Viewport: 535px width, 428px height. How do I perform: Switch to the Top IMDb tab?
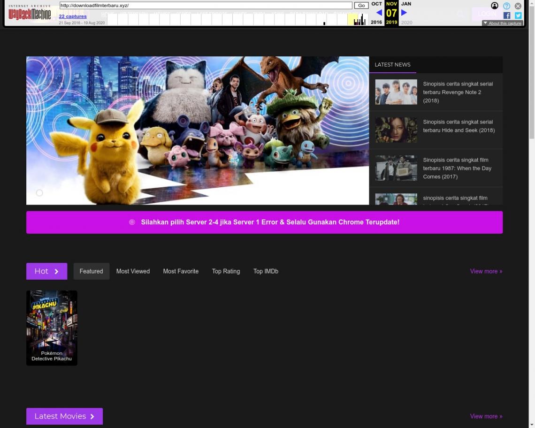266,271
